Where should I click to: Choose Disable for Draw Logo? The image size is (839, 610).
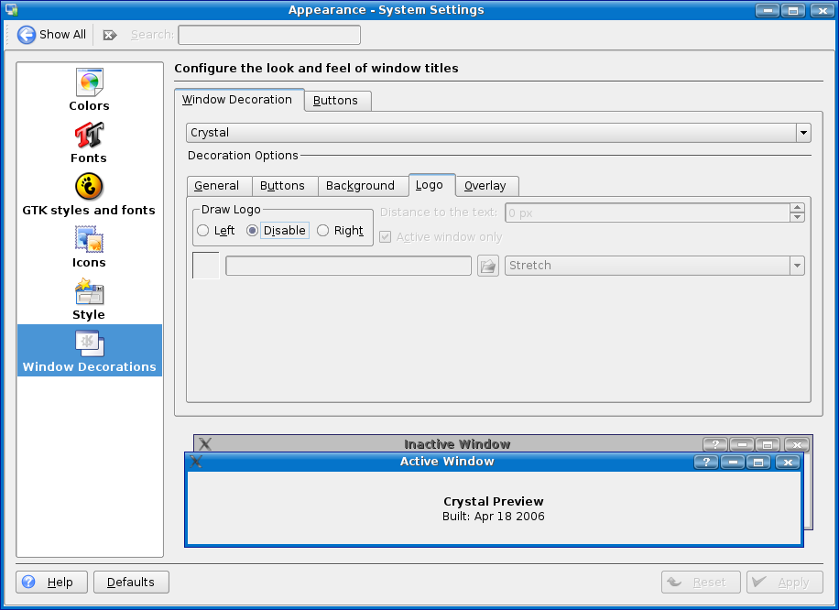[x=253, y=231]
